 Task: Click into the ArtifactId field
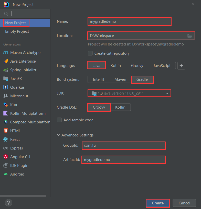click(124, 160)
